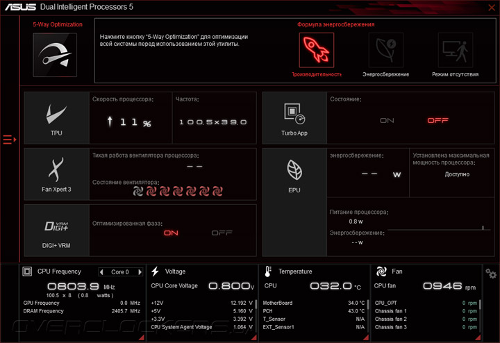Viewport: 500px width, 343px height.
Task: Turn Turbo App state ON
Action: [x=387, y=121]
